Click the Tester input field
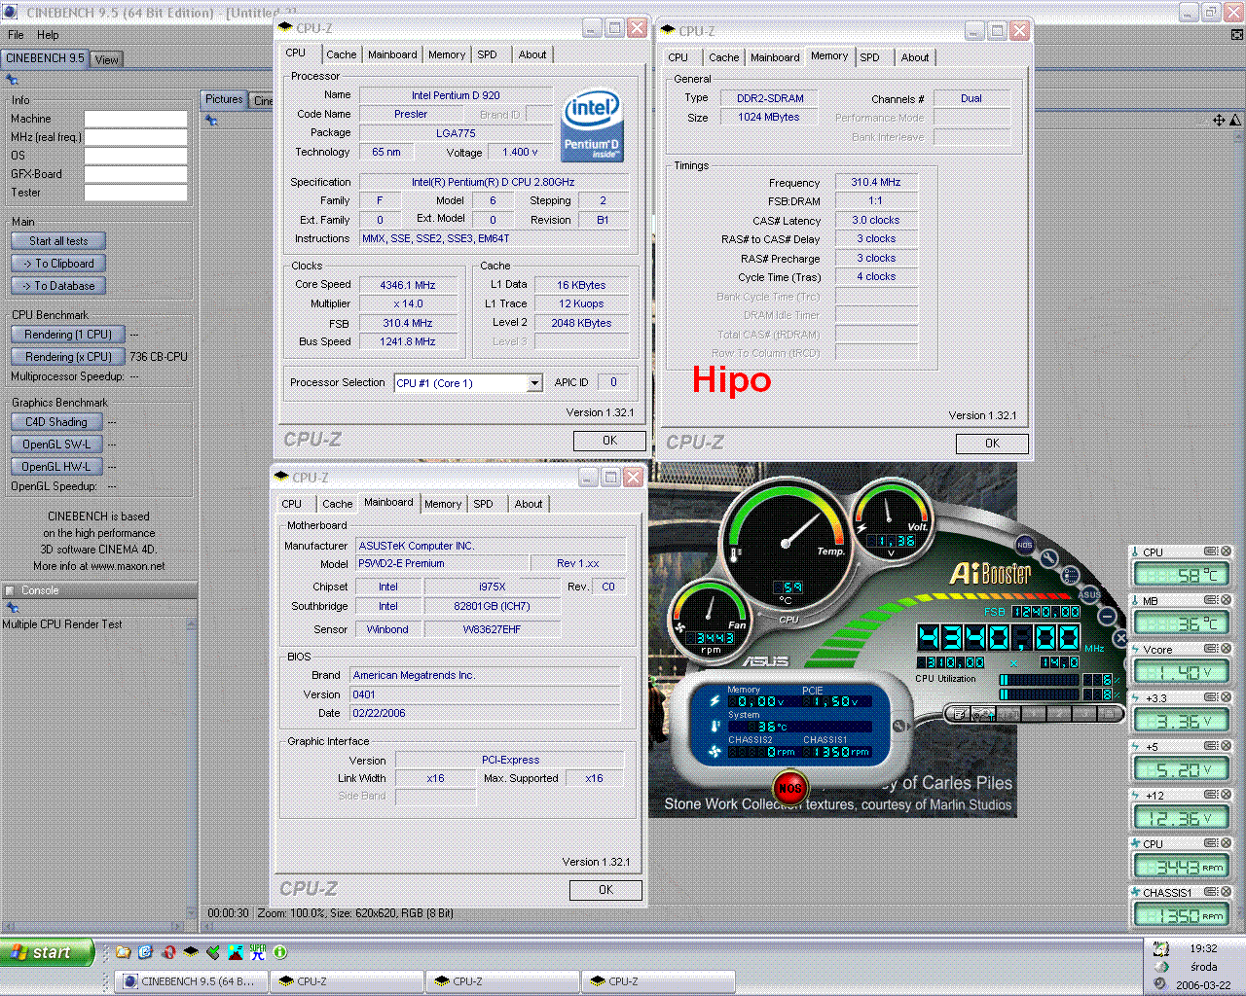This screenshot has height=996, width=1246. coord(135,193)
